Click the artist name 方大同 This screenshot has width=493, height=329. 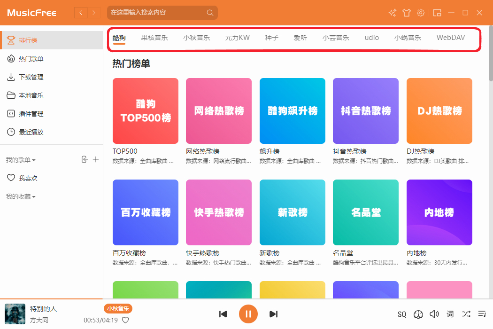click(x=39, y=320)
